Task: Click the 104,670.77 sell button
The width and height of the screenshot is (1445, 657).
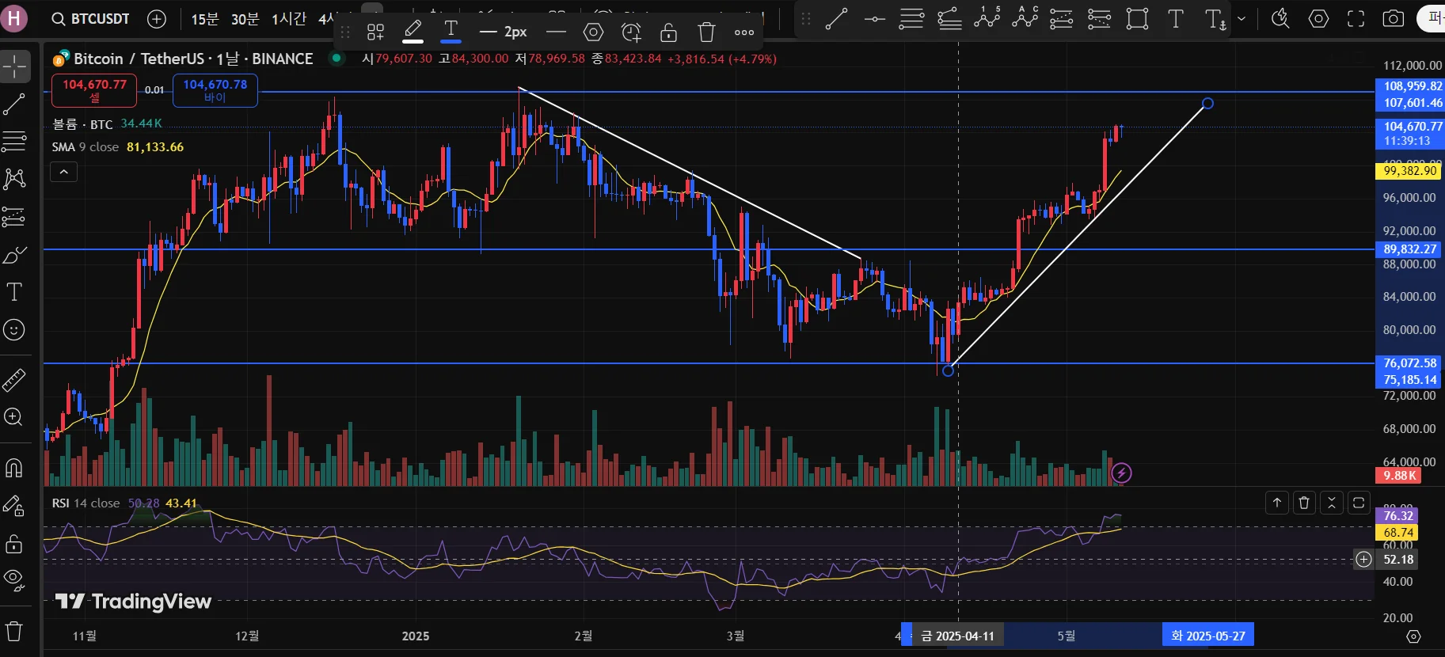Action: coord(95,90)
